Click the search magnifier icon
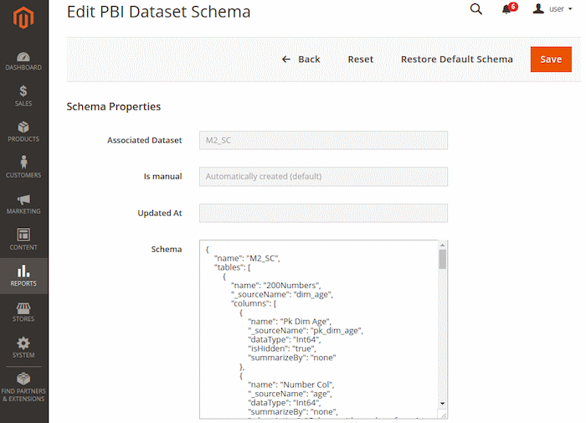 click(475, 9)
